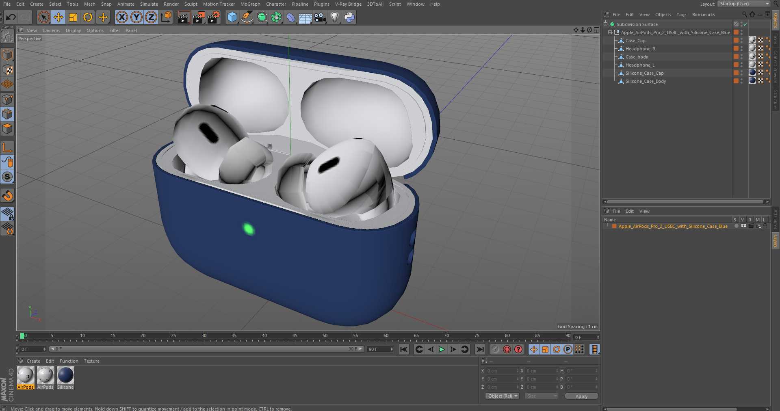780x411 pixels.
Task: Collapse the Subdivision Surface tree
Action: click(x=605, y=24)
